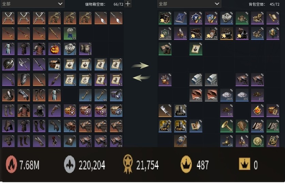Select the round shield item in storage

[9, 64]
